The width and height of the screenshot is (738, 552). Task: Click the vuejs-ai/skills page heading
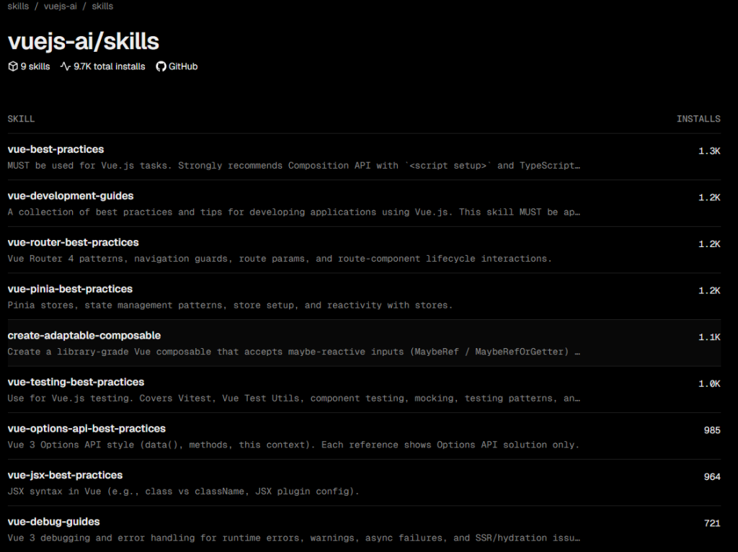coord(83,41)
